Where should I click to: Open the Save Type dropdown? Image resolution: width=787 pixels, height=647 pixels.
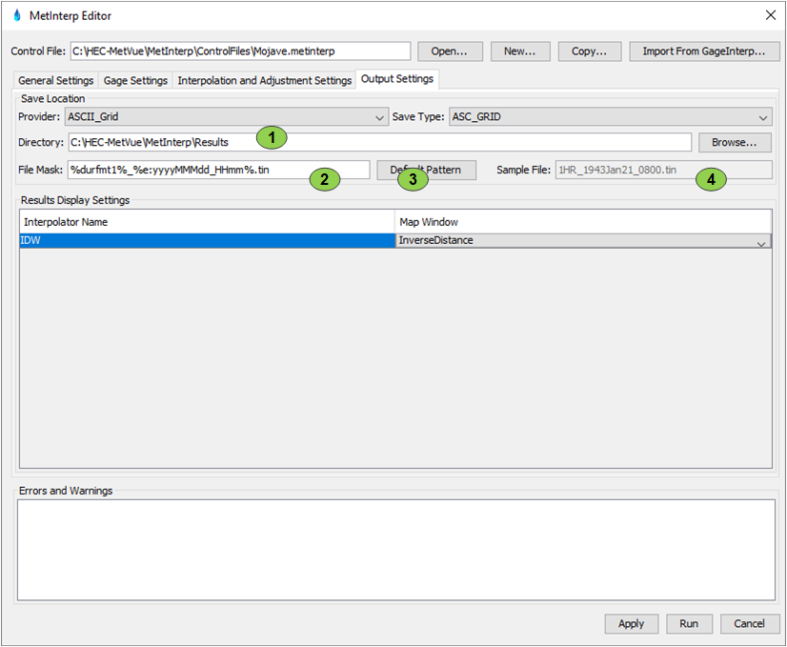click(x=610, y=117)
